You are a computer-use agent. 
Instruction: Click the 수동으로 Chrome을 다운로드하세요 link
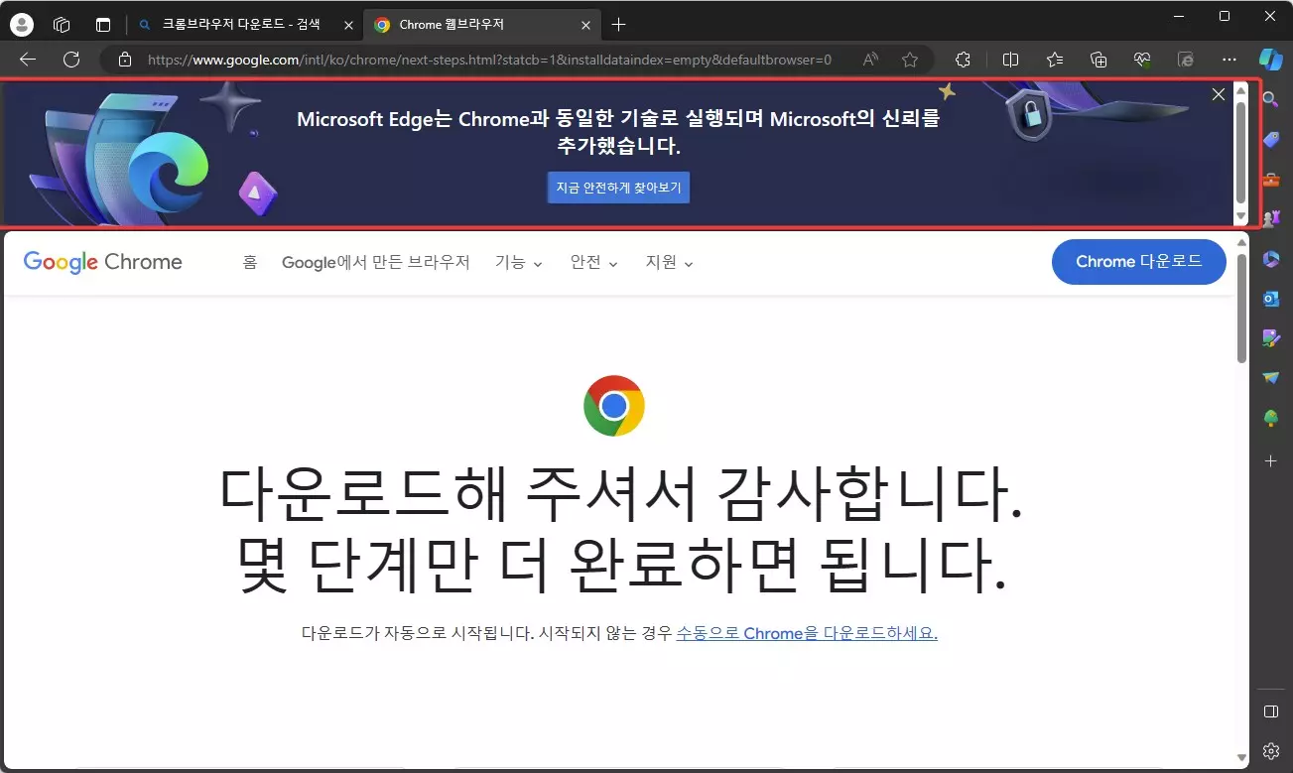coord(807,633)
